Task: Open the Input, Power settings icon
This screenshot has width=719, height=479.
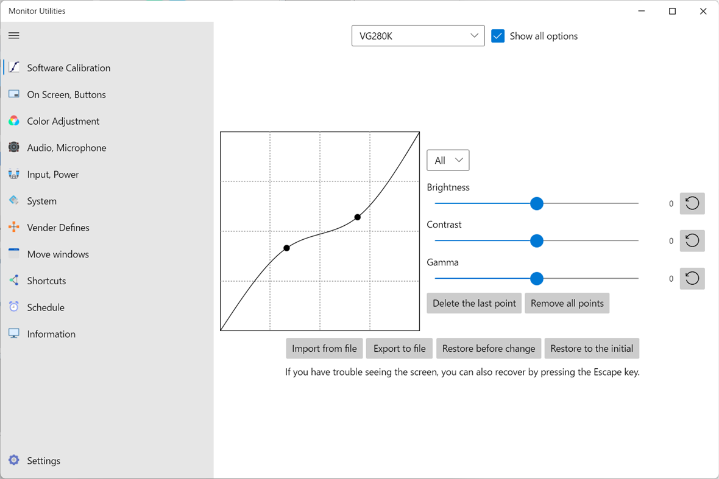Action: (13, 174)
